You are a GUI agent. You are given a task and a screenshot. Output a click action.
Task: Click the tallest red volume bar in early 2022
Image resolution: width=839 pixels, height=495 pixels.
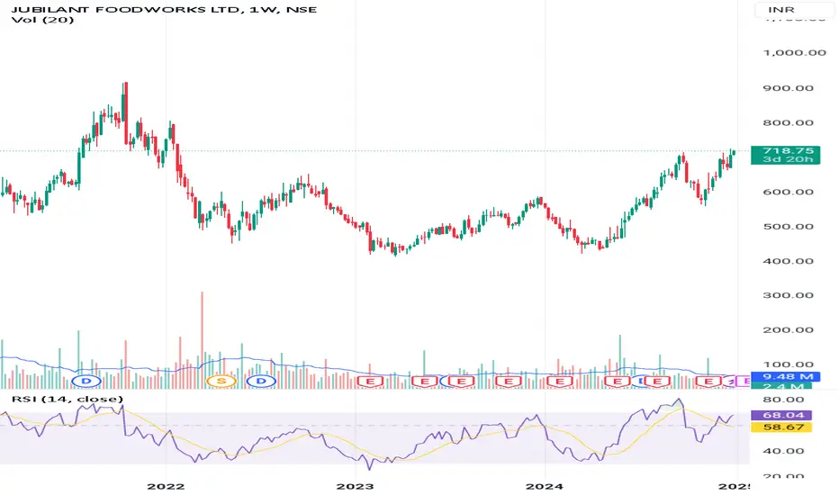pyautogui.click(x=202, y=340)
